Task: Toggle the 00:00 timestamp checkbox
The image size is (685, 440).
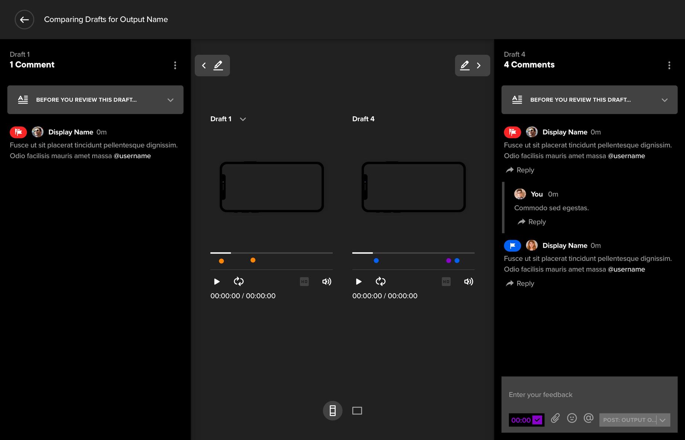Action: click(x=537, y=420)
